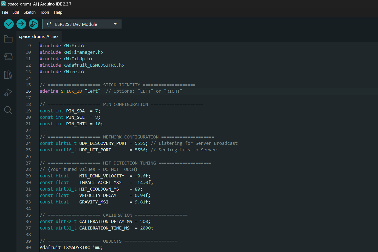Click the 2000 calibration time value
This screenshot has width=378, height=252.
coord(145,228)
